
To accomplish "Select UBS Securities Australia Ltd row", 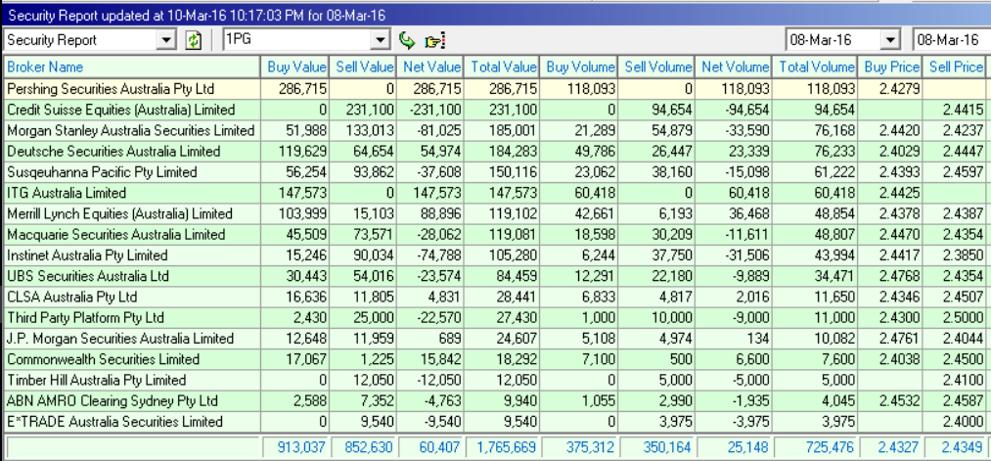I will tap(495, 276).
